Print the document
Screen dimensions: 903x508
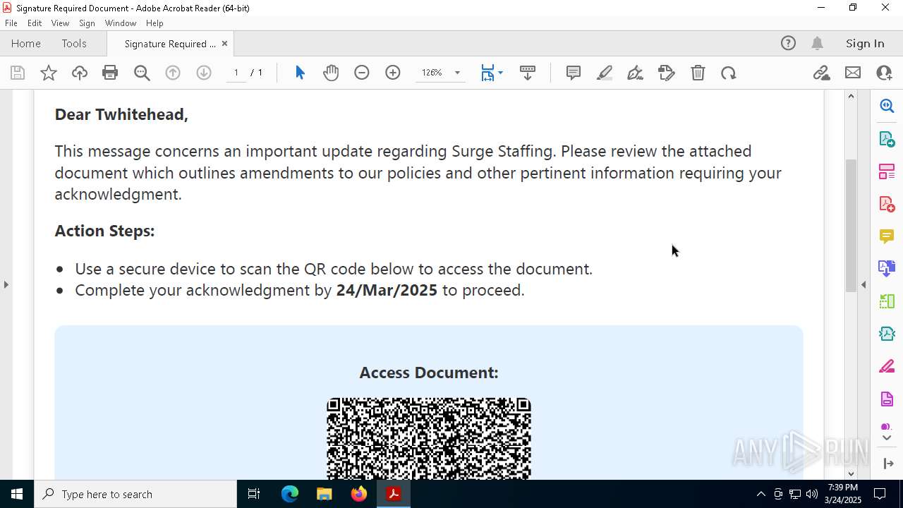click(110, 73)
